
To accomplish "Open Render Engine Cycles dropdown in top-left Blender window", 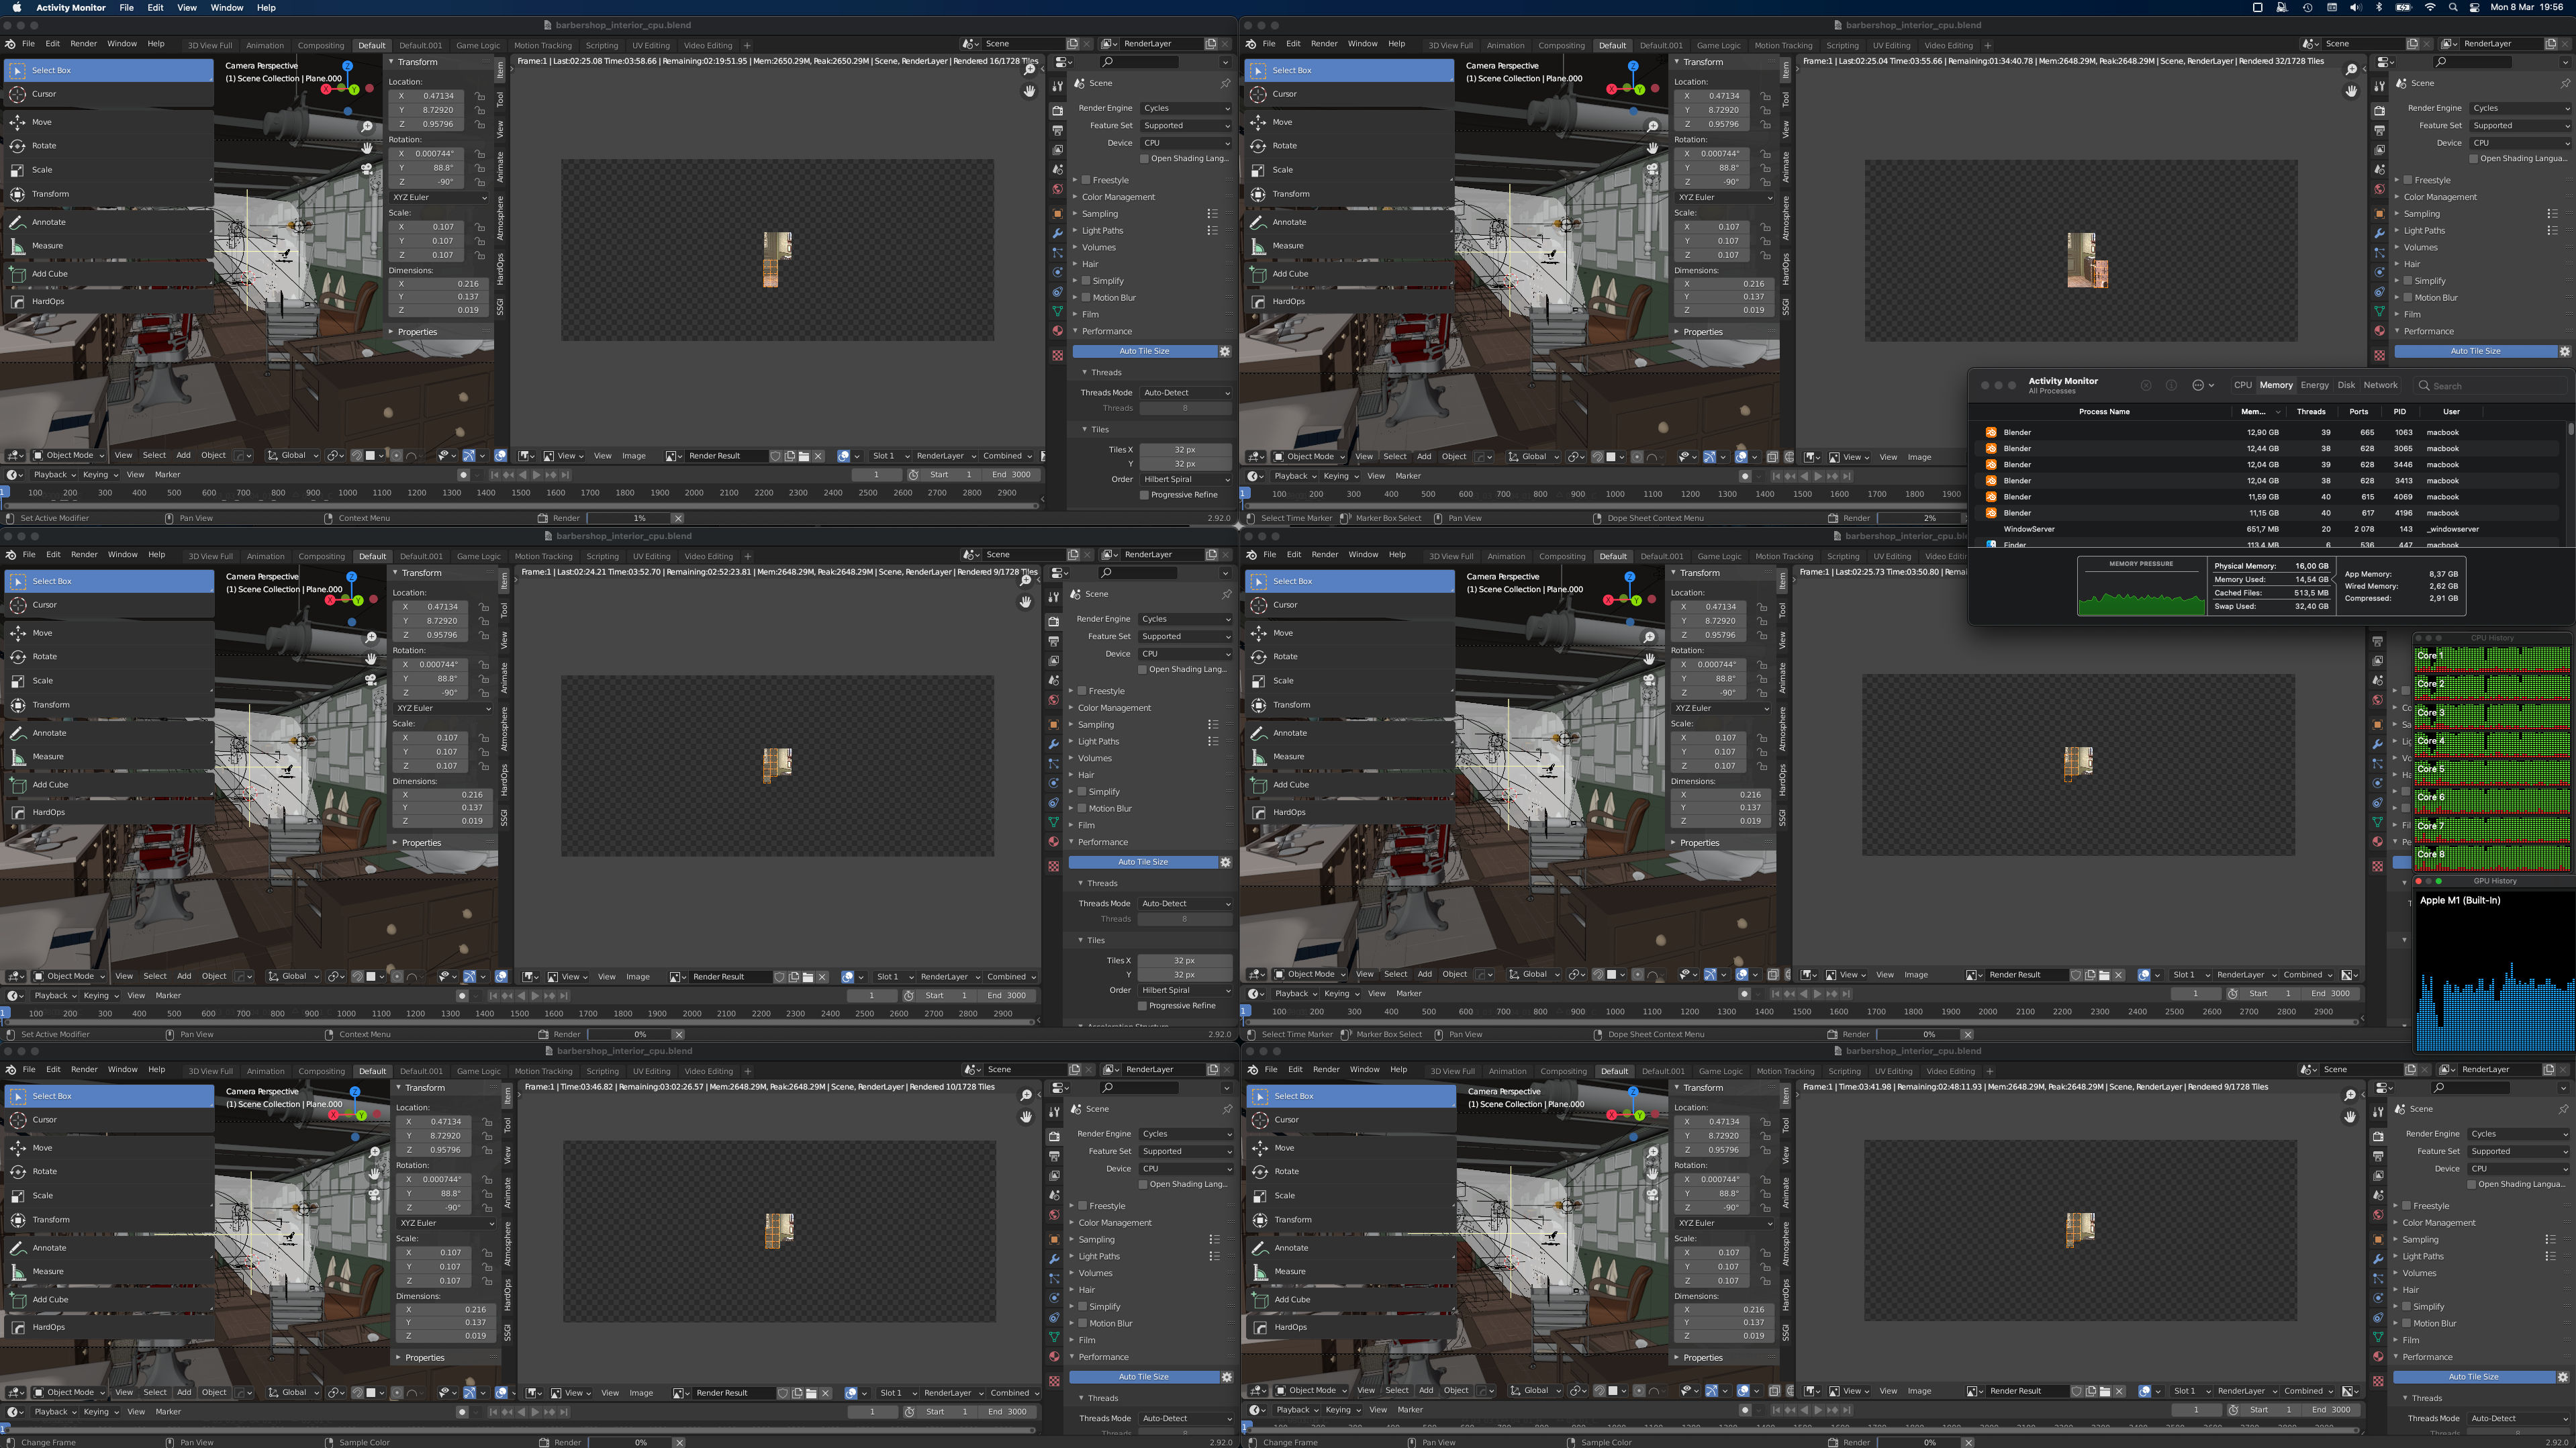I will click(1186, 108).
